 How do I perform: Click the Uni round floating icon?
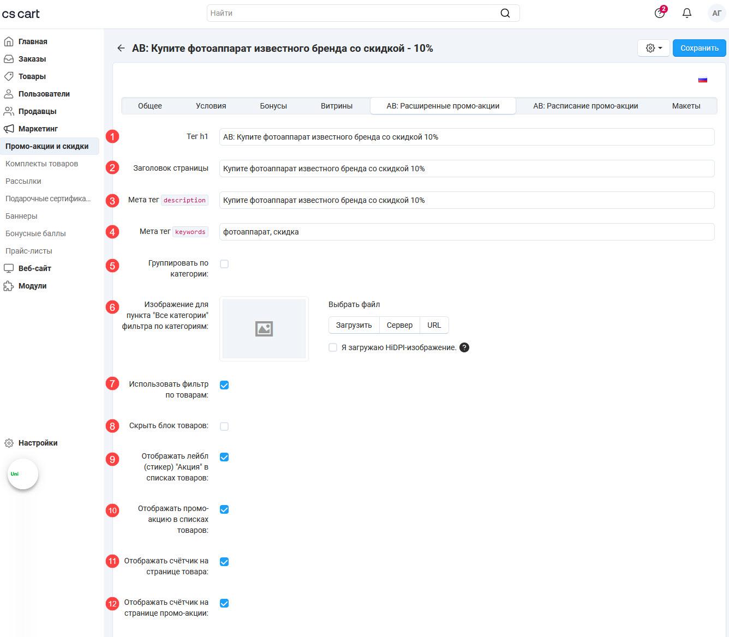23,474
